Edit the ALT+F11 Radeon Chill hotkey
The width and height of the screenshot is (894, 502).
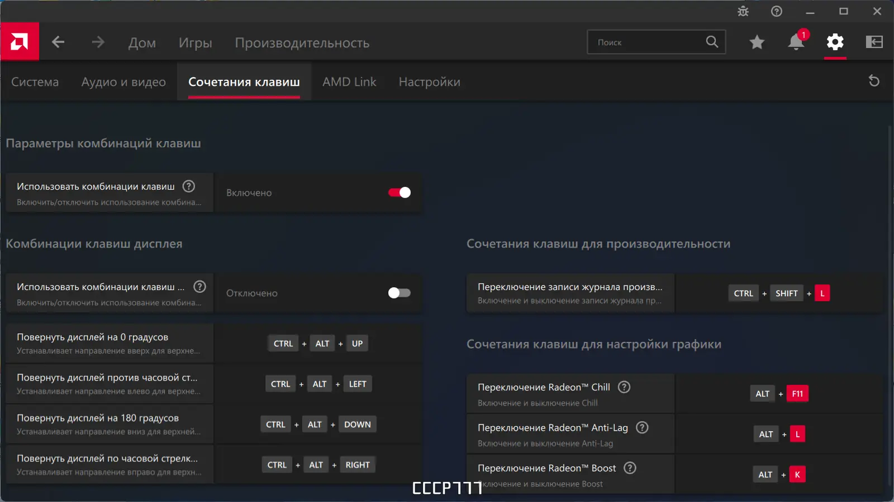tap(779, 394)
